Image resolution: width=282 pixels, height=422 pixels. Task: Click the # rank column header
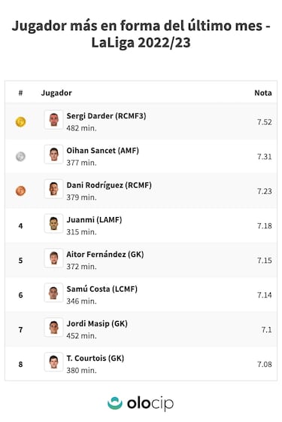coord(21,93)
